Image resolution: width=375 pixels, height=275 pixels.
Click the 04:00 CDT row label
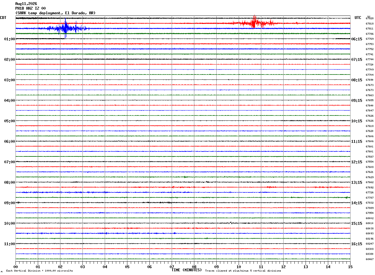10,101
